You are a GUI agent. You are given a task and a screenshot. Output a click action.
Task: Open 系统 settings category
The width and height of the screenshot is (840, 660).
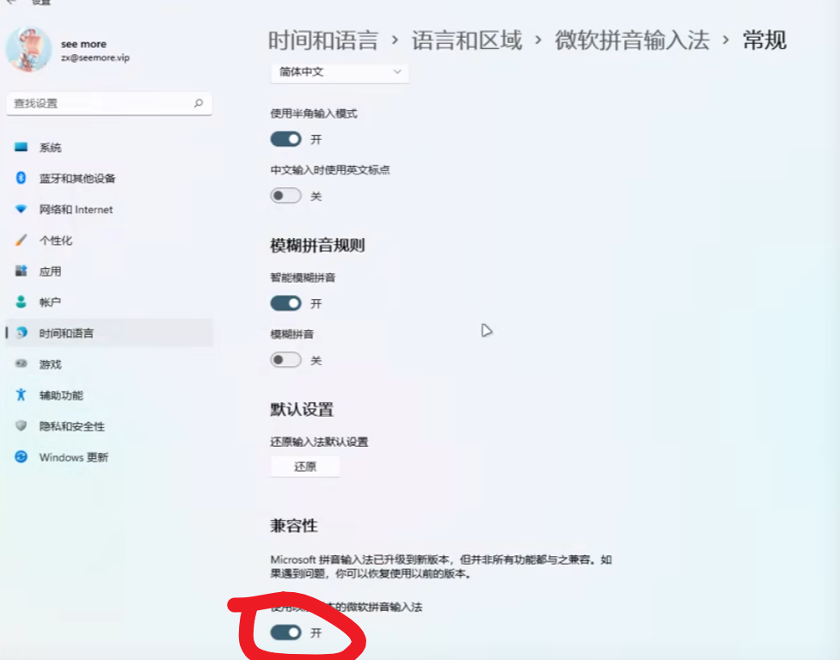pos(109,147)
